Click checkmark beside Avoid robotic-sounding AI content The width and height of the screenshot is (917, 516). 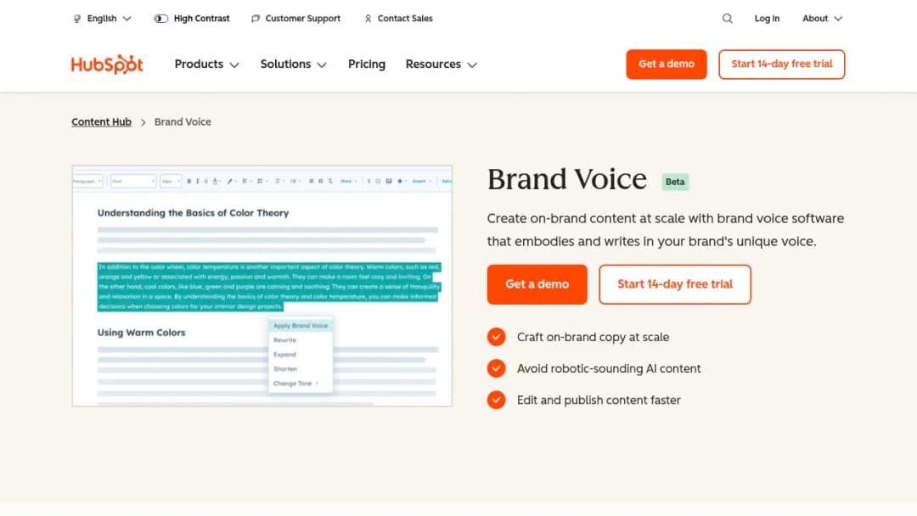496,368
